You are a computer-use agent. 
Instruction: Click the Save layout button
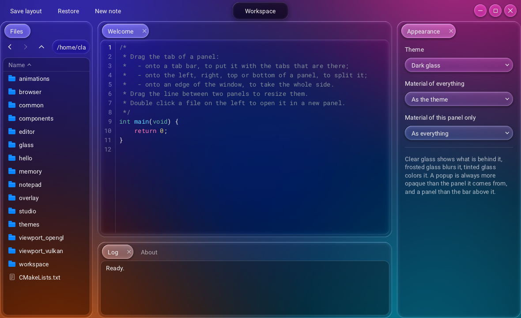[26, 11]
